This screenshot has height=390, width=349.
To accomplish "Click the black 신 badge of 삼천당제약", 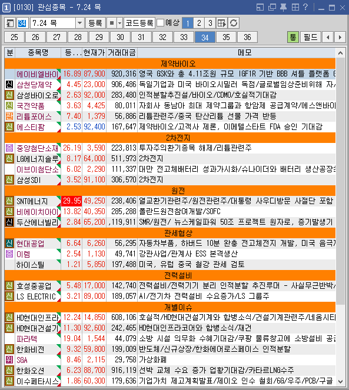I will (x=9, y=85).
